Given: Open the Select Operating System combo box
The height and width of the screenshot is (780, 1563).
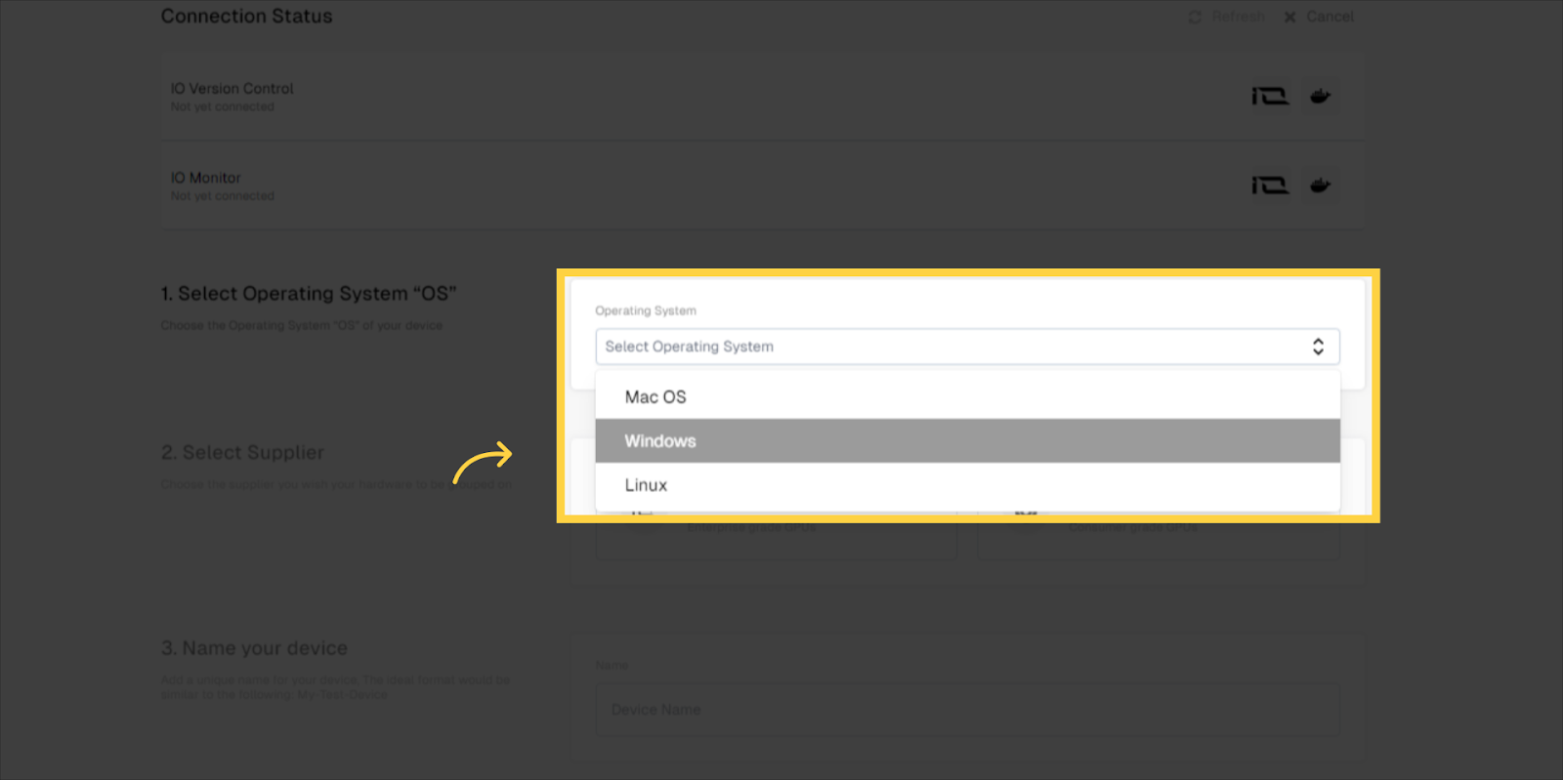Looking at the screenshot, I should (x=967, y=347).
